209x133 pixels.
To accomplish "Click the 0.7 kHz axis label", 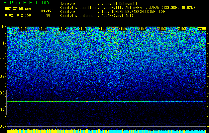I will click(x=3, y=110).
